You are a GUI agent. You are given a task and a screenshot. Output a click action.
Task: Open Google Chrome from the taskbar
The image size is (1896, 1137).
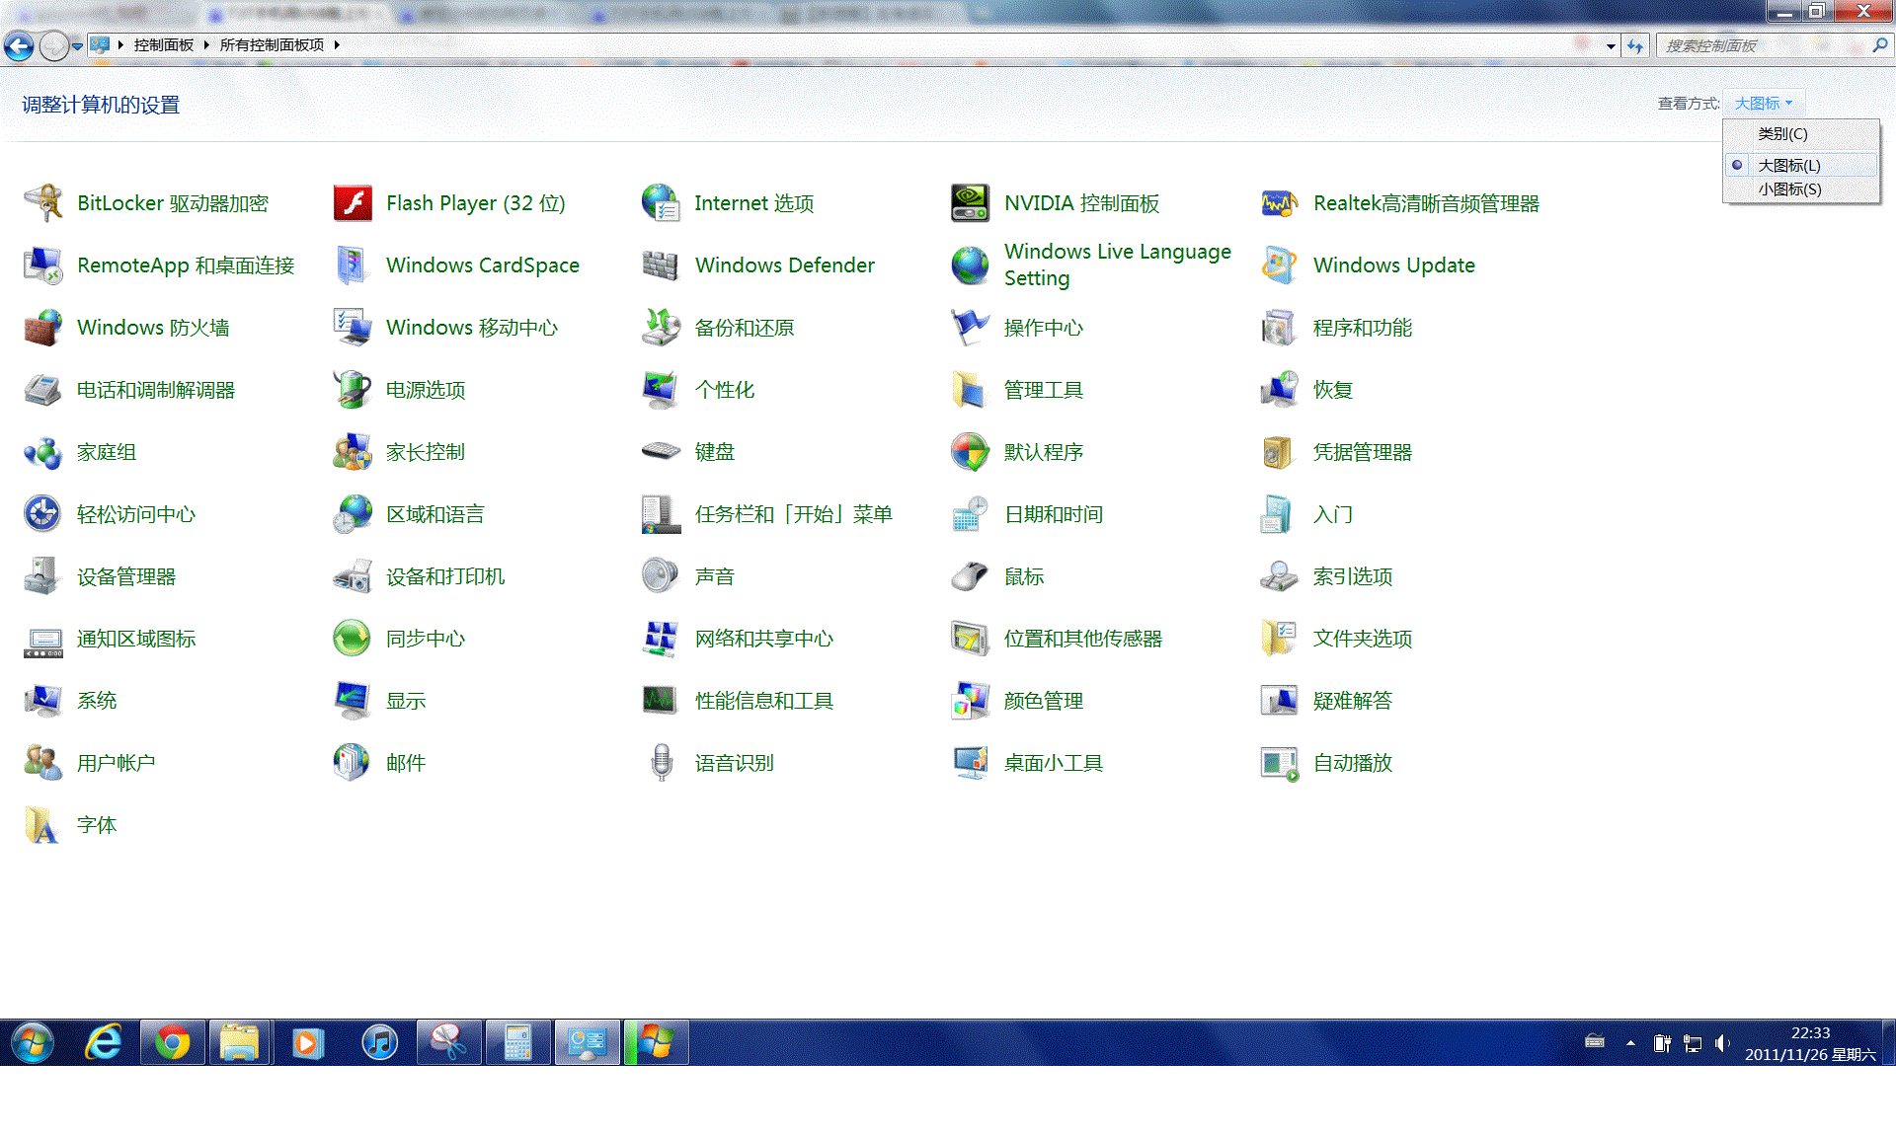point(172,1042)
